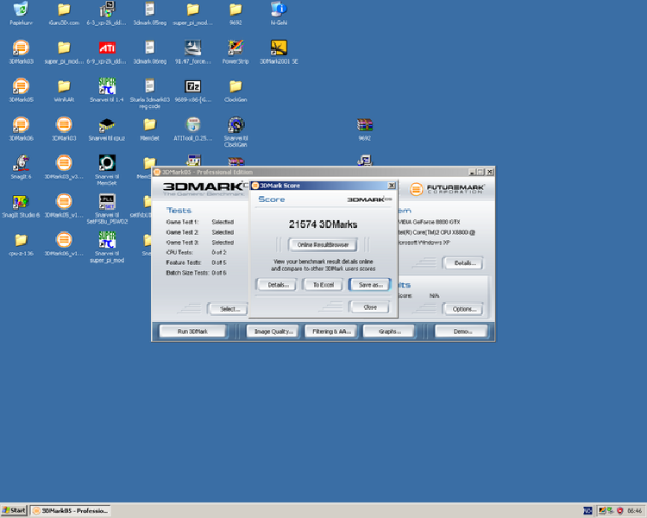Click the Batch Size Tests 0 of 6 row

click(197, 273)
